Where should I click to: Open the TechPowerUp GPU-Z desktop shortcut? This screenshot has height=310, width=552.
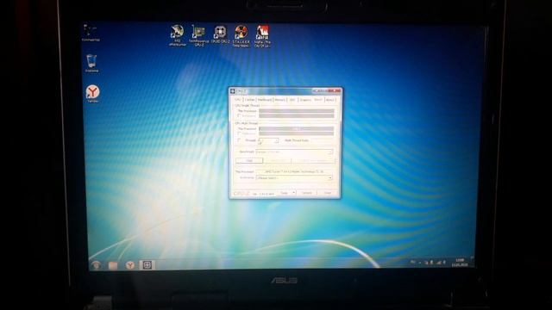[198, 35]
